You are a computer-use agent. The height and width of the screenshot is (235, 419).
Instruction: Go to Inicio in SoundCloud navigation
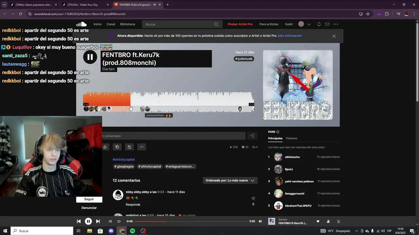[97, 24]
